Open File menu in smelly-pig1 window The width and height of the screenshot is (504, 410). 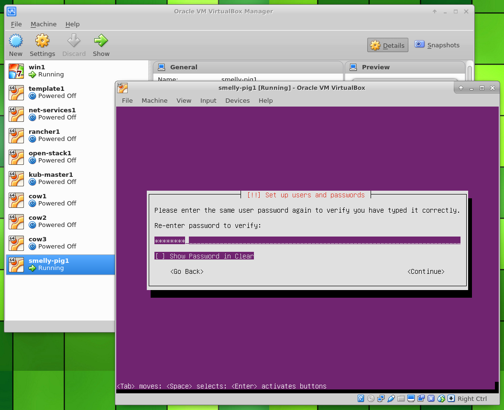[x=127, y=100]
